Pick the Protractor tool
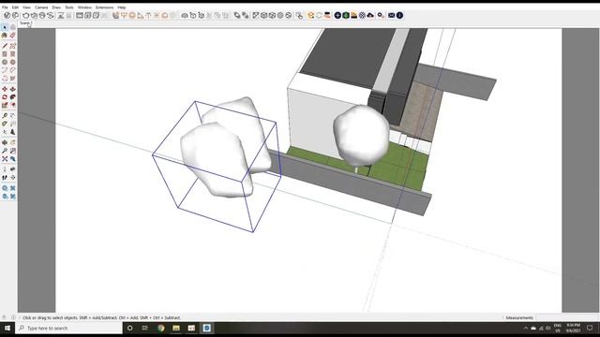This screenshot has height=337, width=600. point(5,124)
